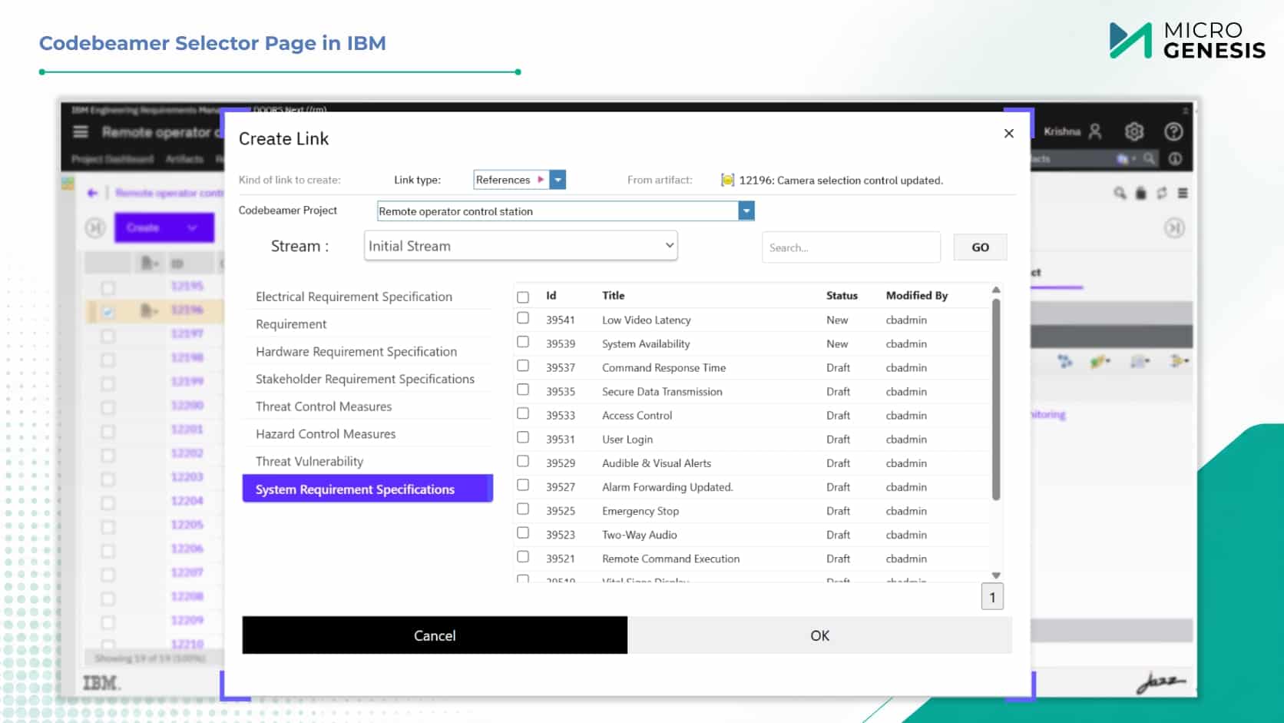The height and width of the screenshot is (723, 1284).
Task: Click the title 'Alarm Forwarding Updated.'
Action: coord(667,487)
